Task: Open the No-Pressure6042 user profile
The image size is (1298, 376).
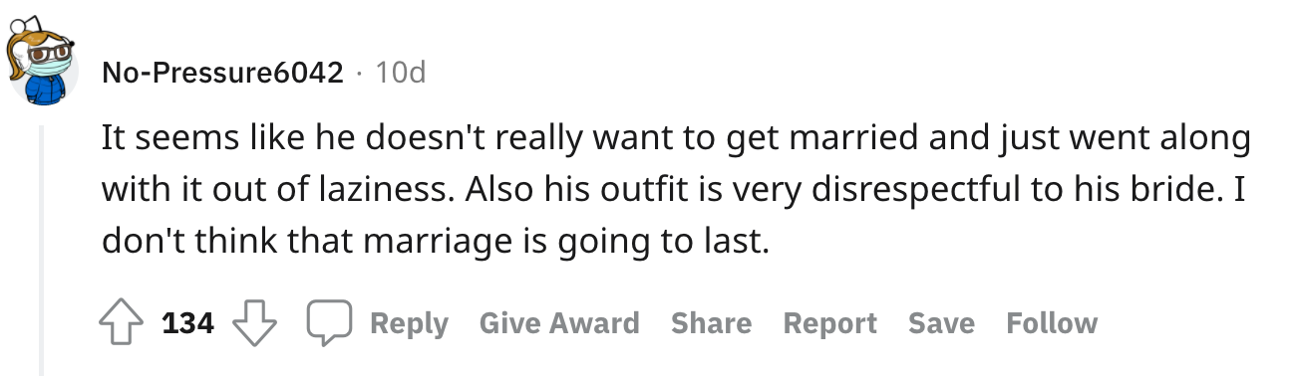Action: pos(222,73)
